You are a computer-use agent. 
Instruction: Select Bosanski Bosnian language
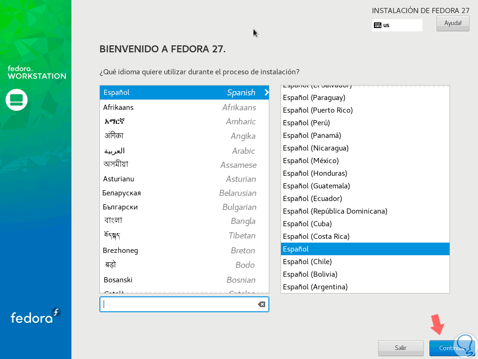click(x=184, y=280)
